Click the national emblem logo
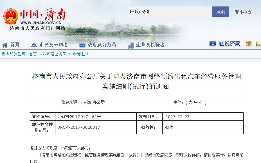Image resolution: width=261 pixels, height=163 pixels. point(11,16)
